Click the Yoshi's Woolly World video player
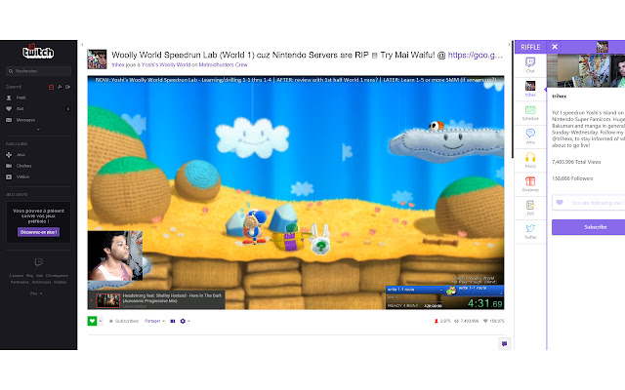This screenshot has width=625, height=390. tap(296, 193)
